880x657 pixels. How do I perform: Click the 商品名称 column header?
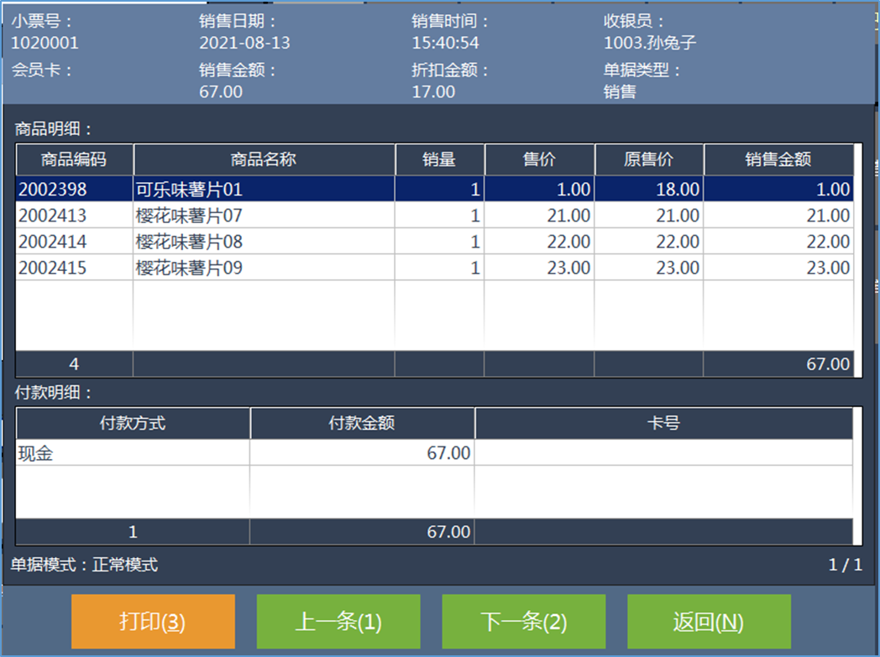point(264,159)
